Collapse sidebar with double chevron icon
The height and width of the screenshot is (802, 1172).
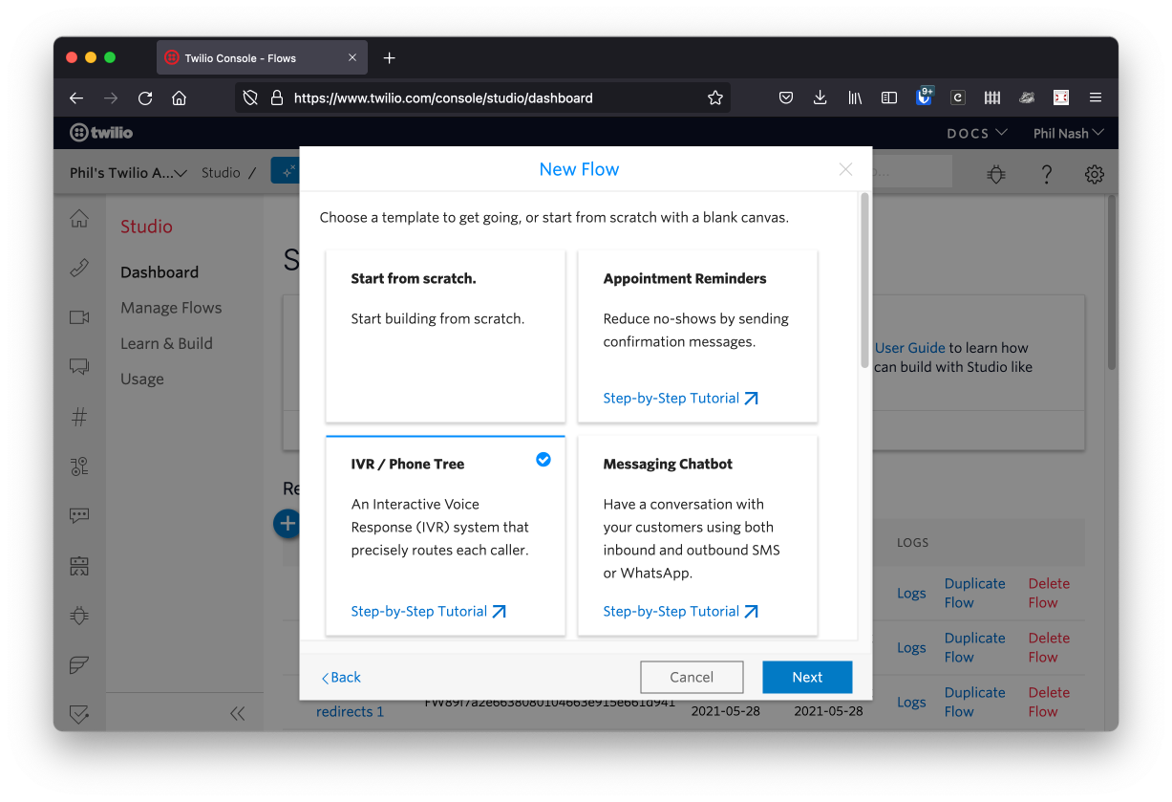(x=238, y=713)
